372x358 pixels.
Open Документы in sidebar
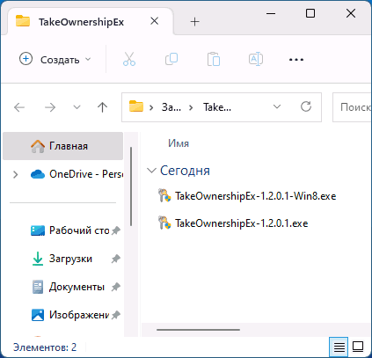click(68, 287)
